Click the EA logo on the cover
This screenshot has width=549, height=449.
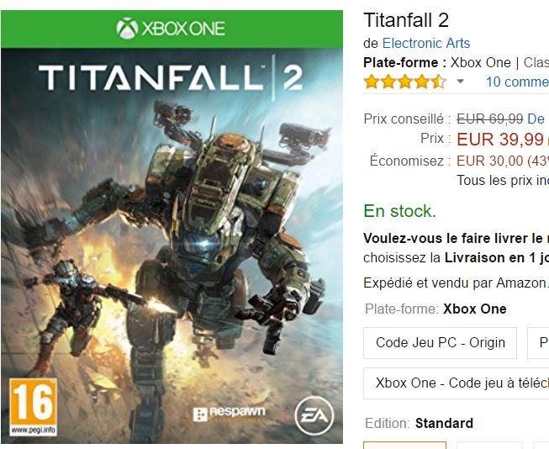coord(314,415)
